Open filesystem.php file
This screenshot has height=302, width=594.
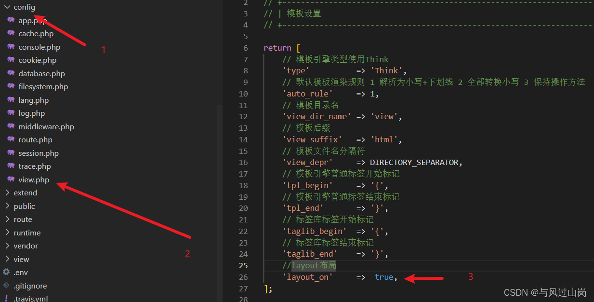point(43,87)
